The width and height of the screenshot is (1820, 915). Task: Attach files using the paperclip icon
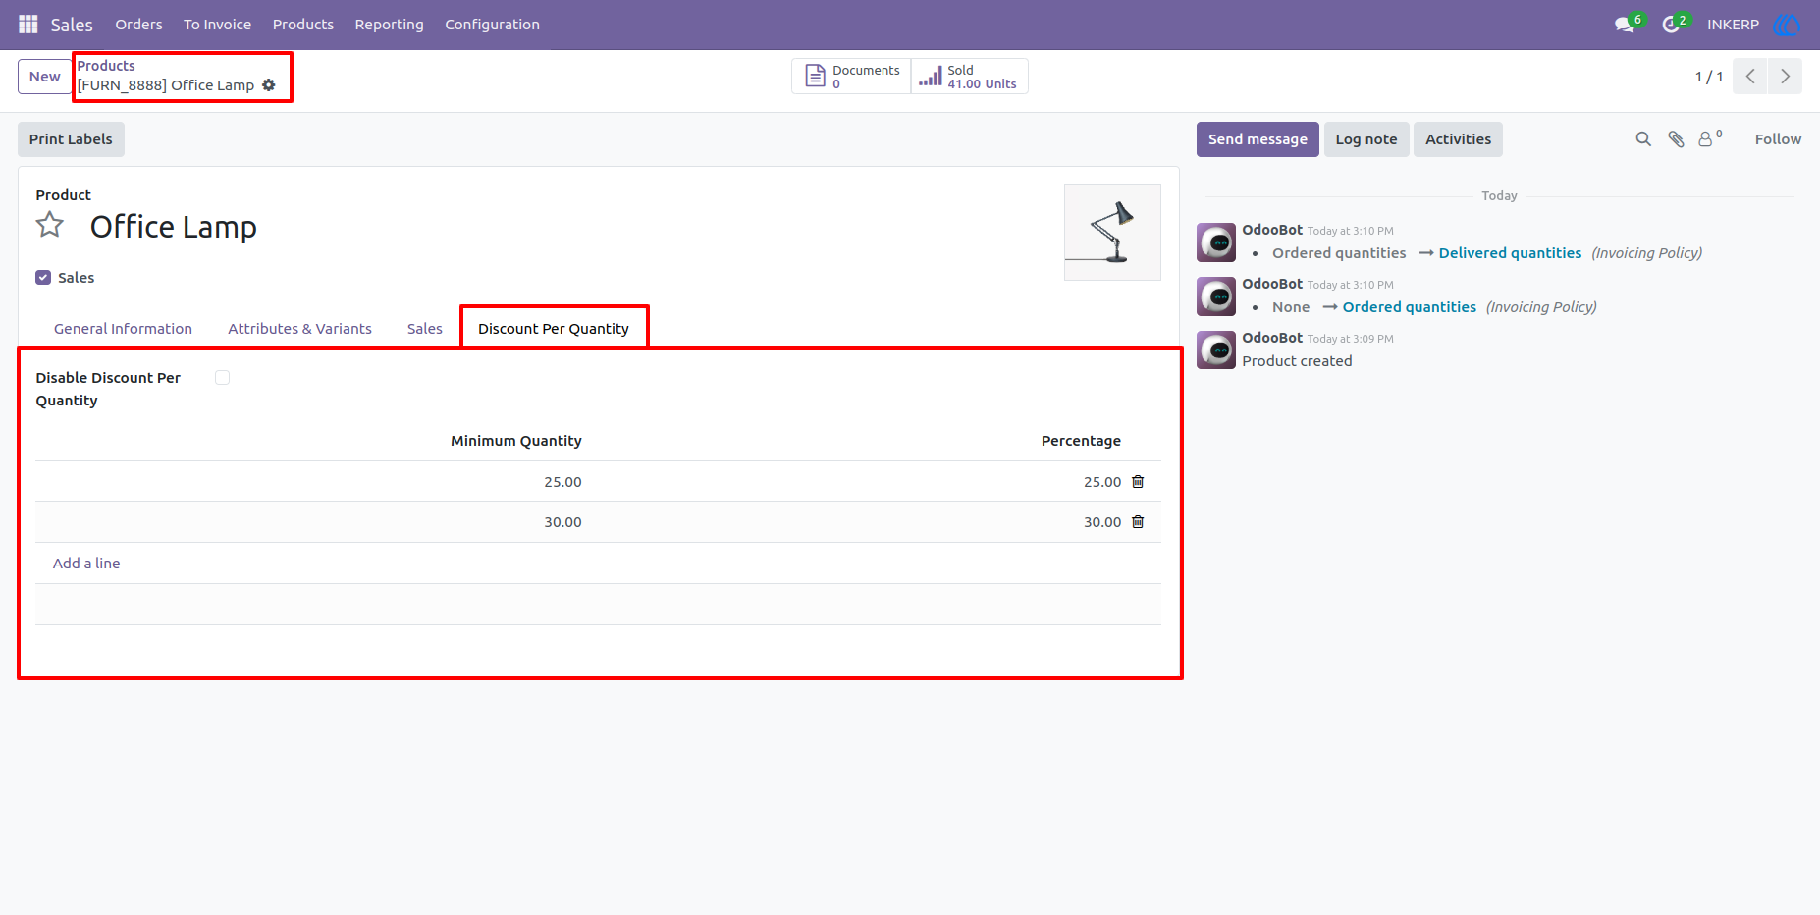click(x=1677, y=139)
